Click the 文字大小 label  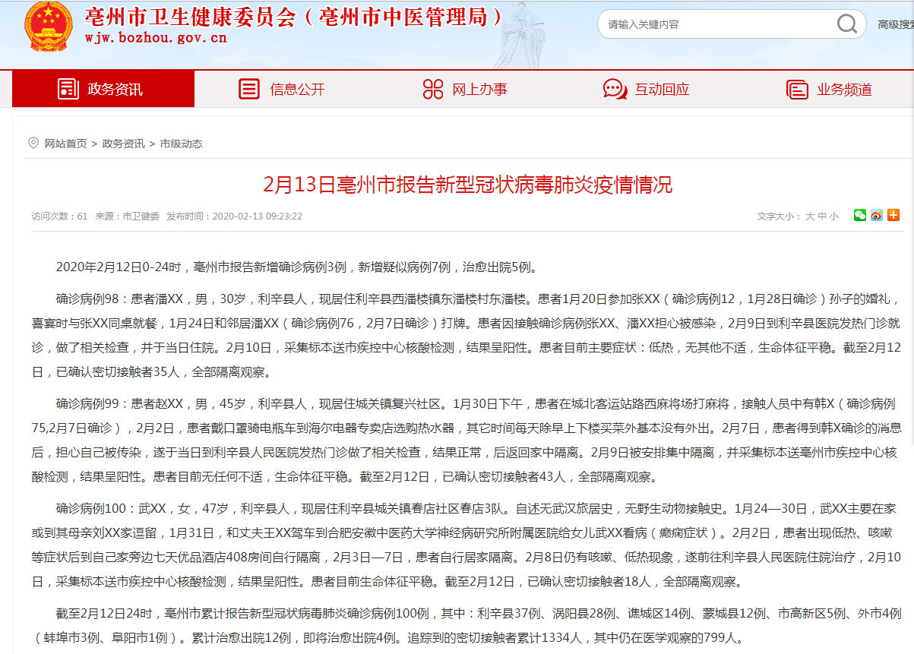780,216
